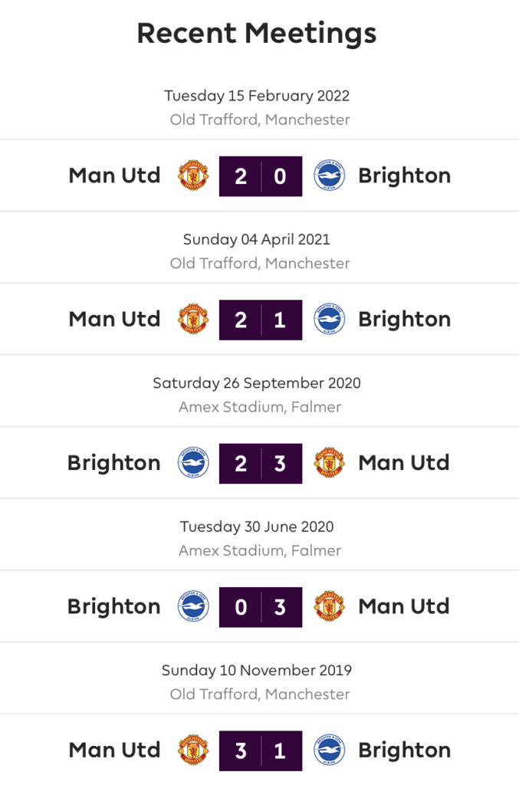Select the Tuesday 15 February 2022 date header
Viewport: 519px width, 785px height.
257,96
